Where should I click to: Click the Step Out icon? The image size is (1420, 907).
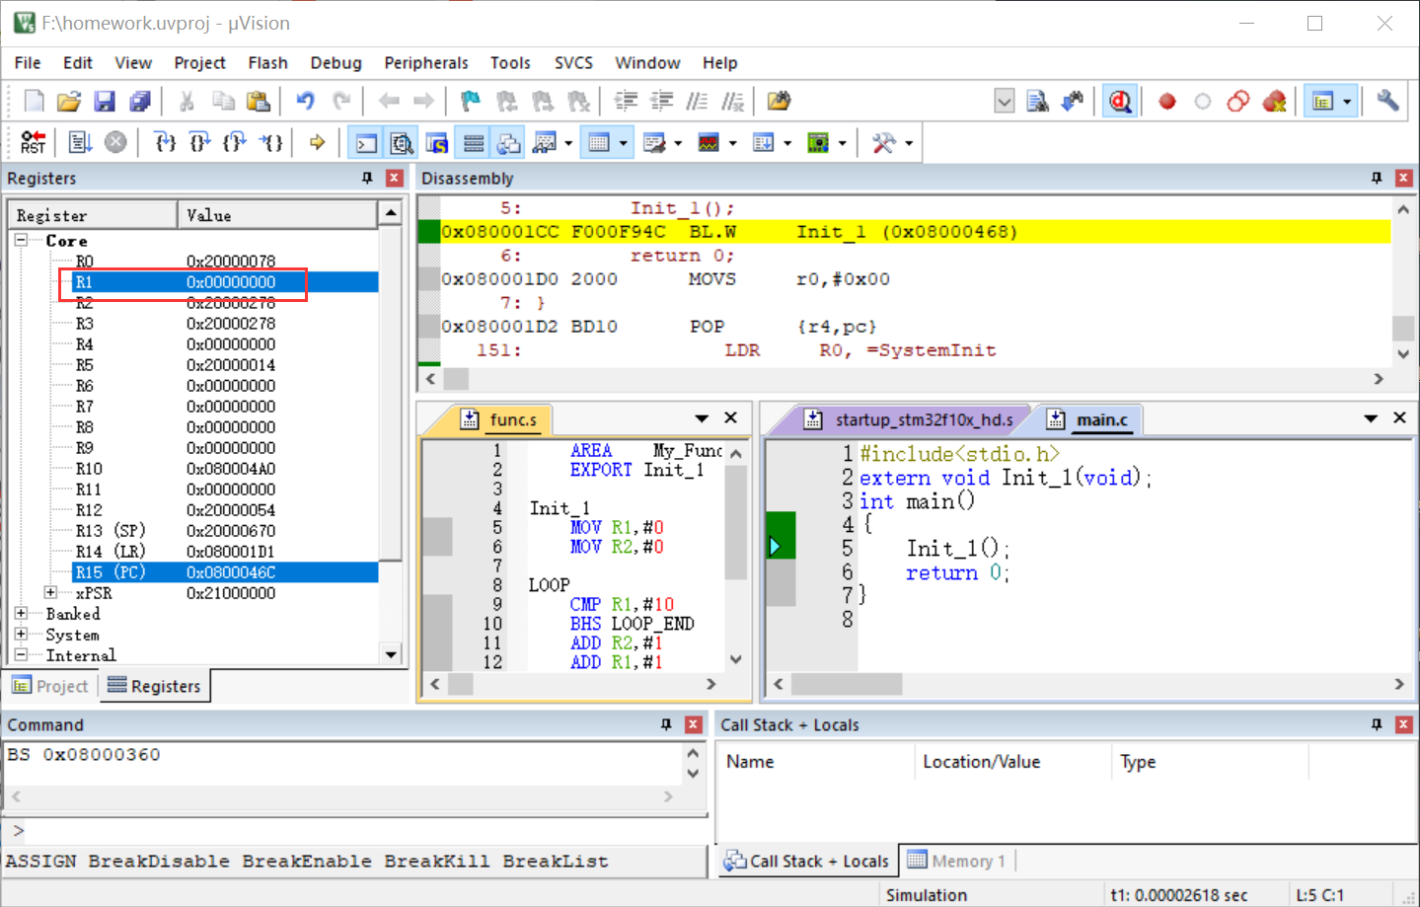(x=235, y=142)
